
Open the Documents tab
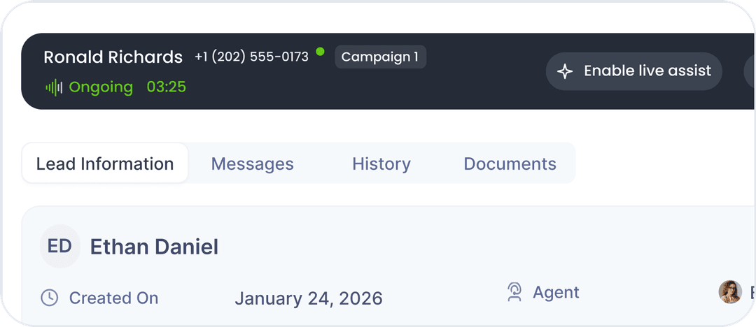tap(510, 164)
